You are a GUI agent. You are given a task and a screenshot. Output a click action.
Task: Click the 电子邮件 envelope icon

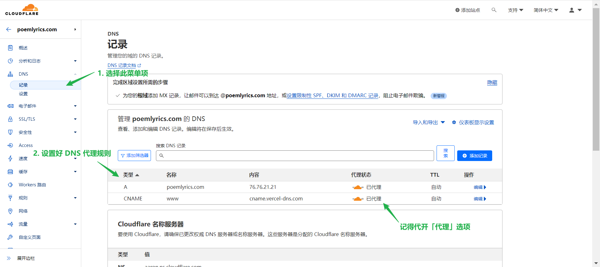10,106
